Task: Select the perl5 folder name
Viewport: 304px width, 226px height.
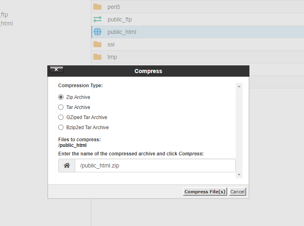Action: pos(114,7)
